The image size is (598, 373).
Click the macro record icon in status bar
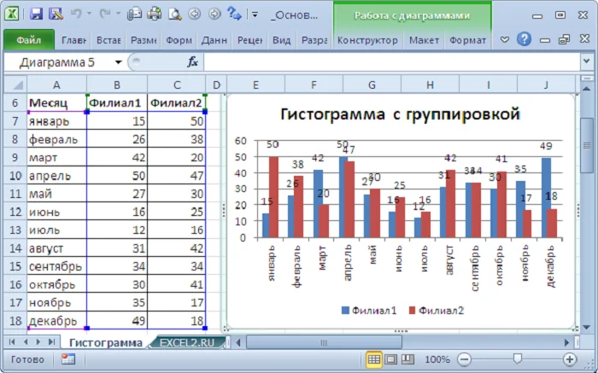pos(67,359)
